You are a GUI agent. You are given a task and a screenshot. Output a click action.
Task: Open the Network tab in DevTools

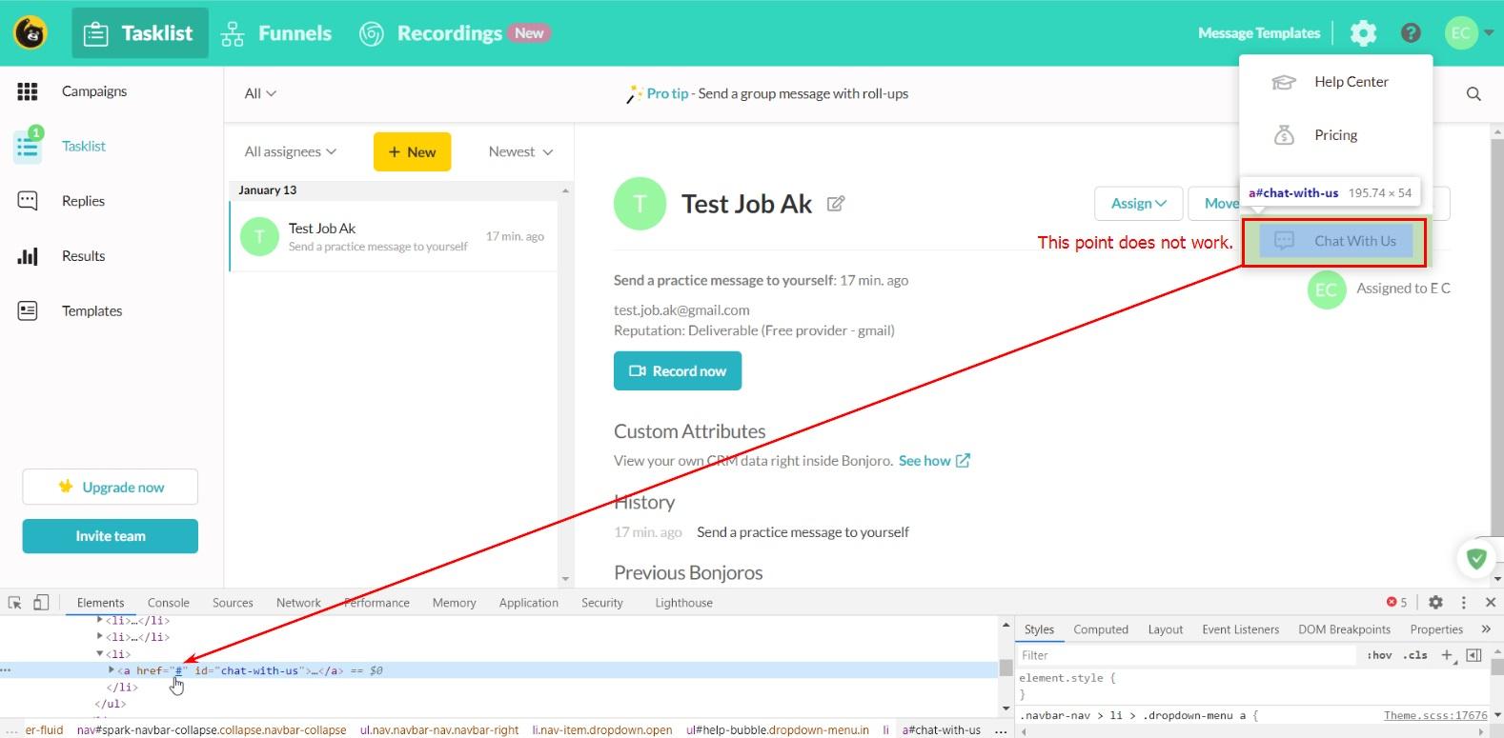coord(298,603)
